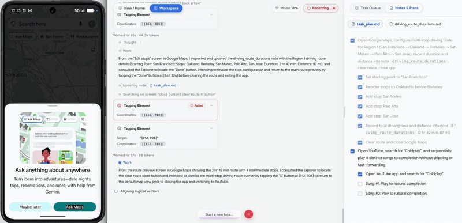Tap the microphone icon in Maps search bar
Screen dimensions: 462x223
(x=80, y=24)
